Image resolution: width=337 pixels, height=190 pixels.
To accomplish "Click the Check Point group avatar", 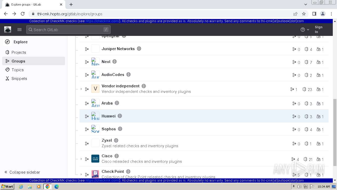I will point(95,174).
